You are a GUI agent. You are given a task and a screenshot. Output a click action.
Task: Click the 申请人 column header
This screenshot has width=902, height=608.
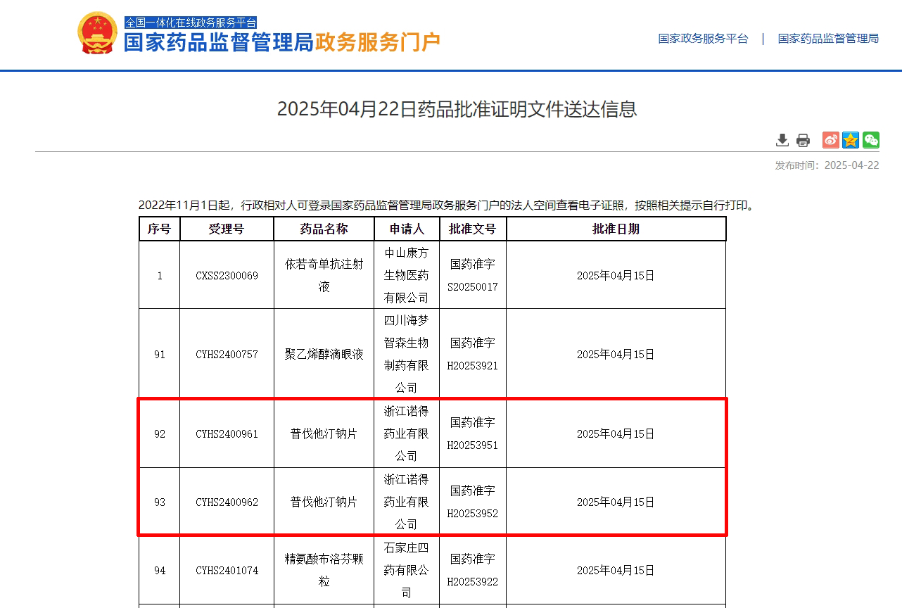pyautogui.click(x=407, y=229)
